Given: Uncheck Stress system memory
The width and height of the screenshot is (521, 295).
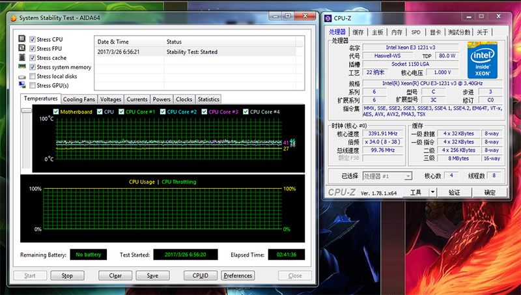Looking at the screenshot, I should click(x=32, y=67).
